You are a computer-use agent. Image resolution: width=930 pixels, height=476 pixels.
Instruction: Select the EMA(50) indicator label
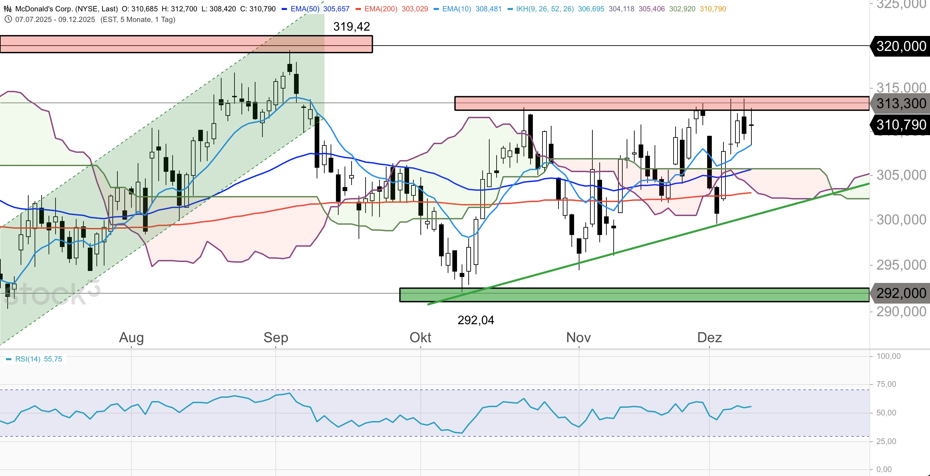pyautogui.click(x=305, y=9)
